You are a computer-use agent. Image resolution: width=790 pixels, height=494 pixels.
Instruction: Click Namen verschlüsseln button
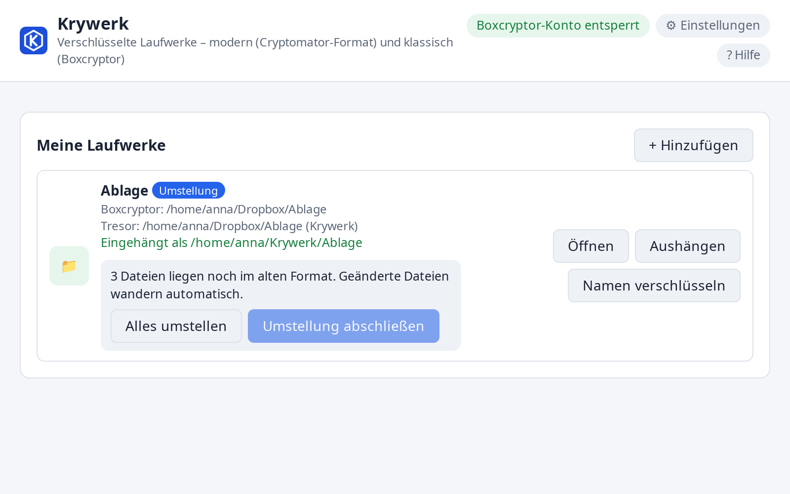point(654,286)
